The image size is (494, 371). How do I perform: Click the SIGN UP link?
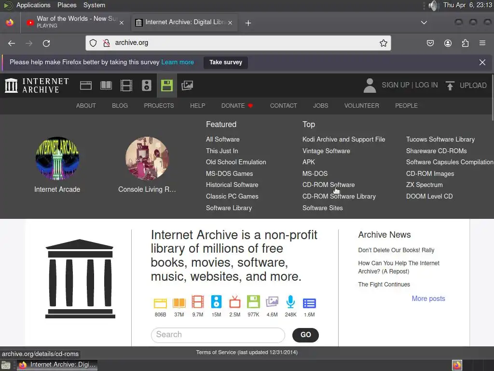tap(396, 85)
